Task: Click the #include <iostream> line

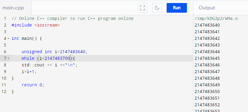Action: tap(36, 25)
